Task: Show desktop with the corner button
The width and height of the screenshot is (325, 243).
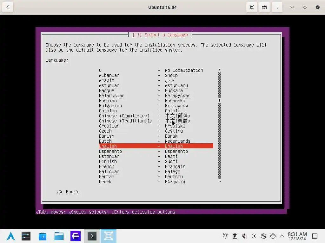Action: point(315,236)
